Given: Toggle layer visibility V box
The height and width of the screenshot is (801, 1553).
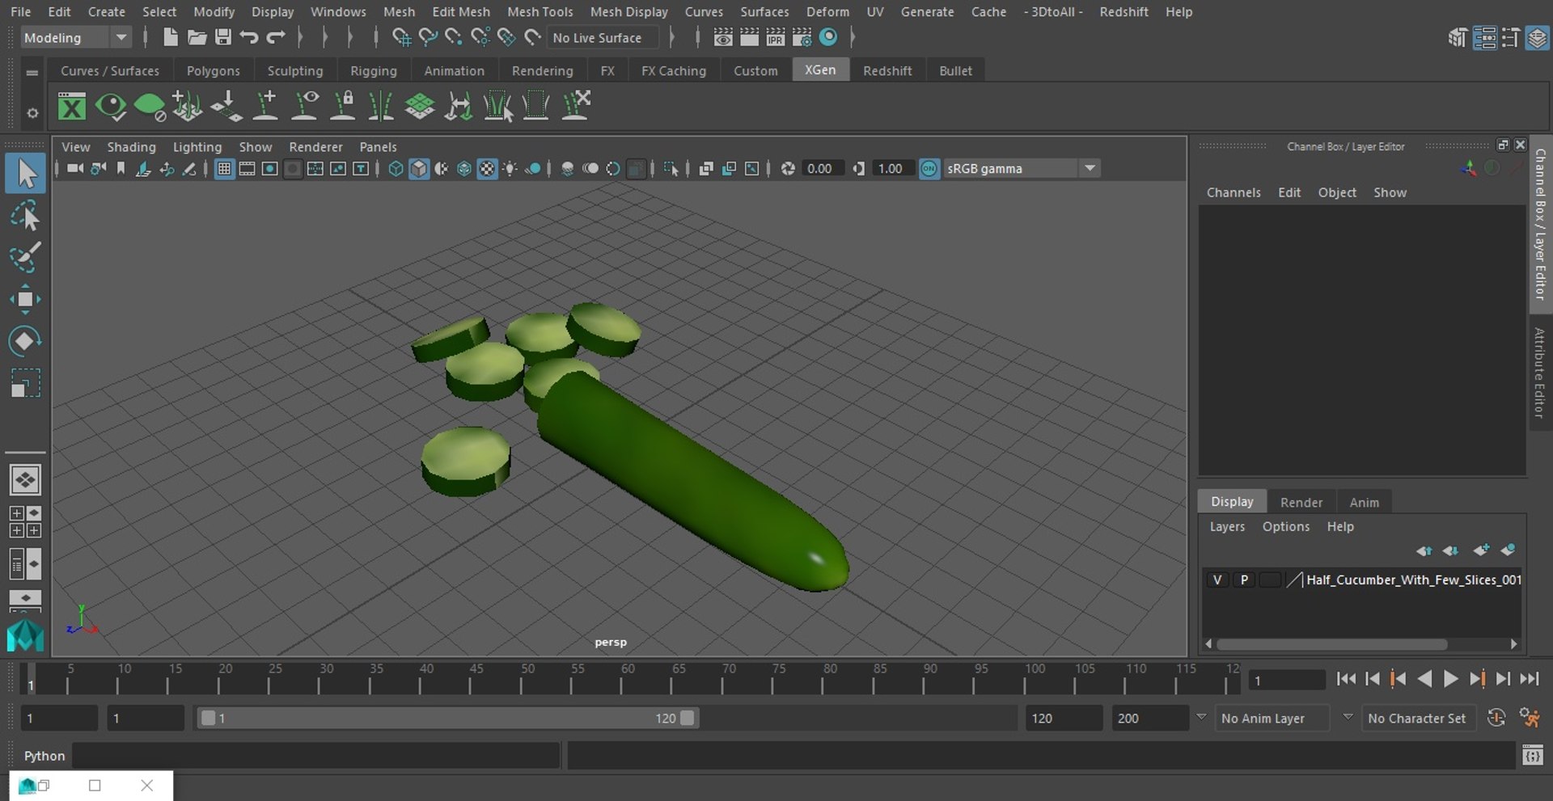Looking at the screenshot, I should (x=1217, y=580).
